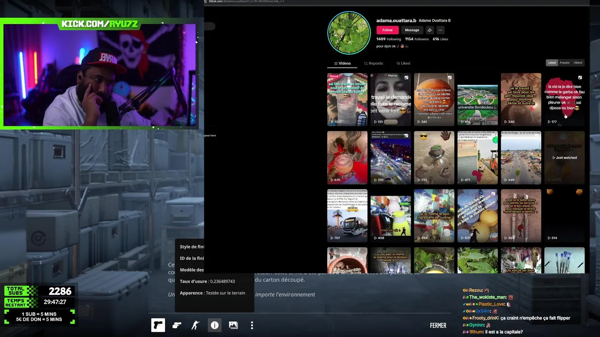Click FERMER to close inspect view

(x=438, y=326)
